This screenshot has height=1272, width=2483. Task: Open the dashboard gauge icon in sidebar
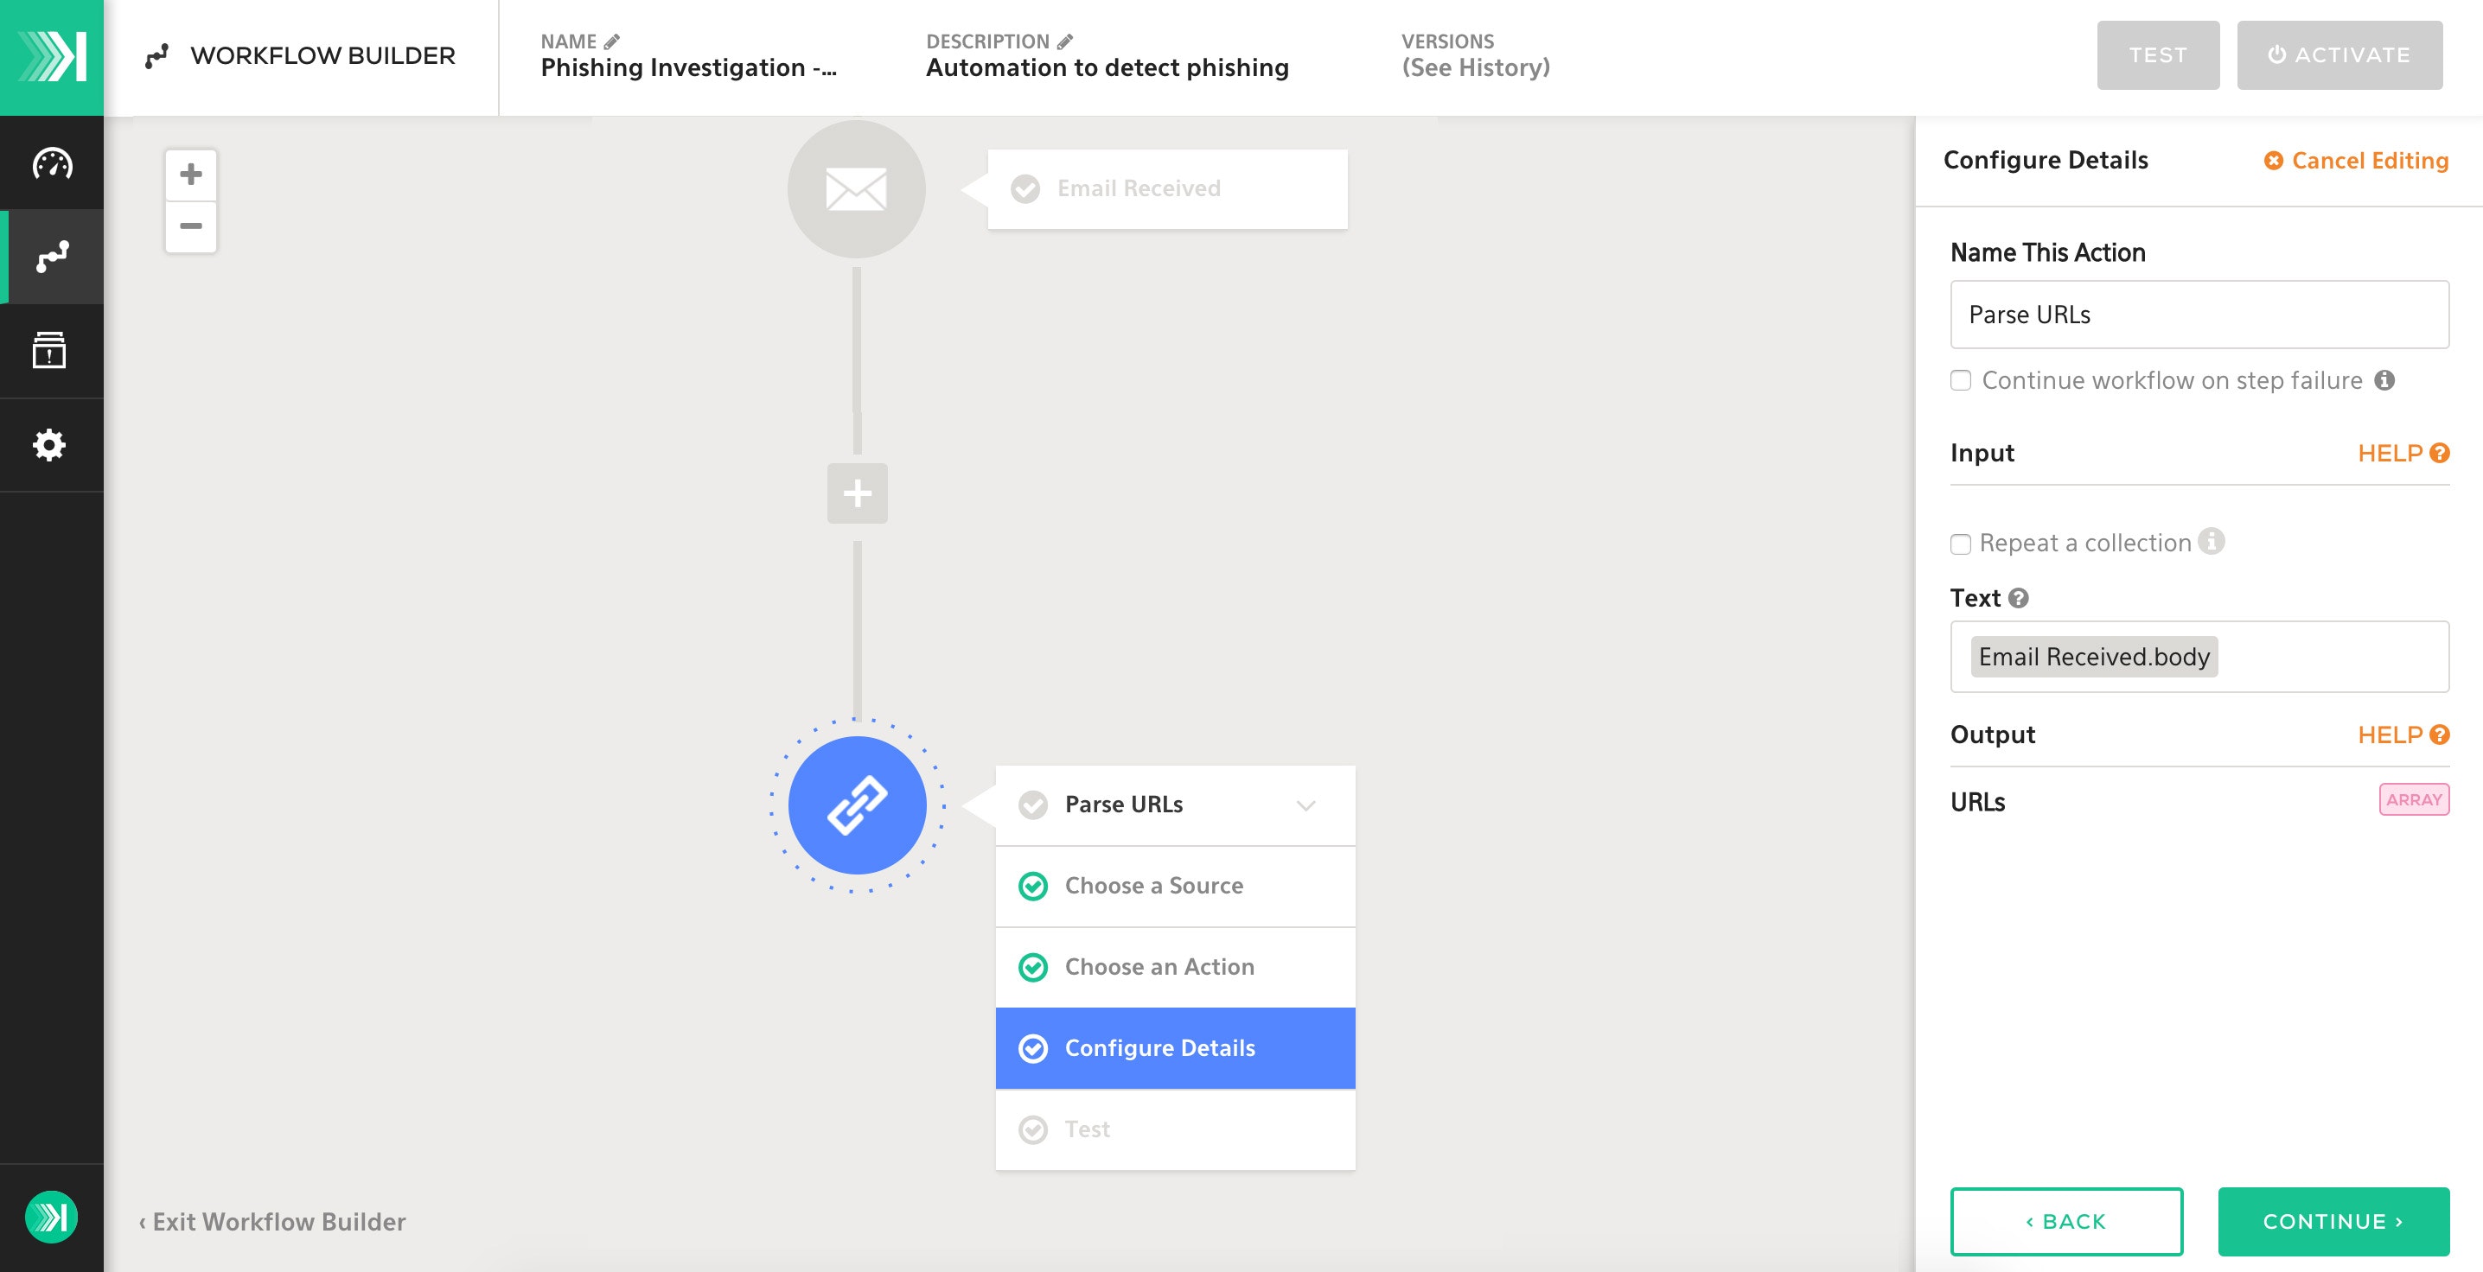point(52,164)
